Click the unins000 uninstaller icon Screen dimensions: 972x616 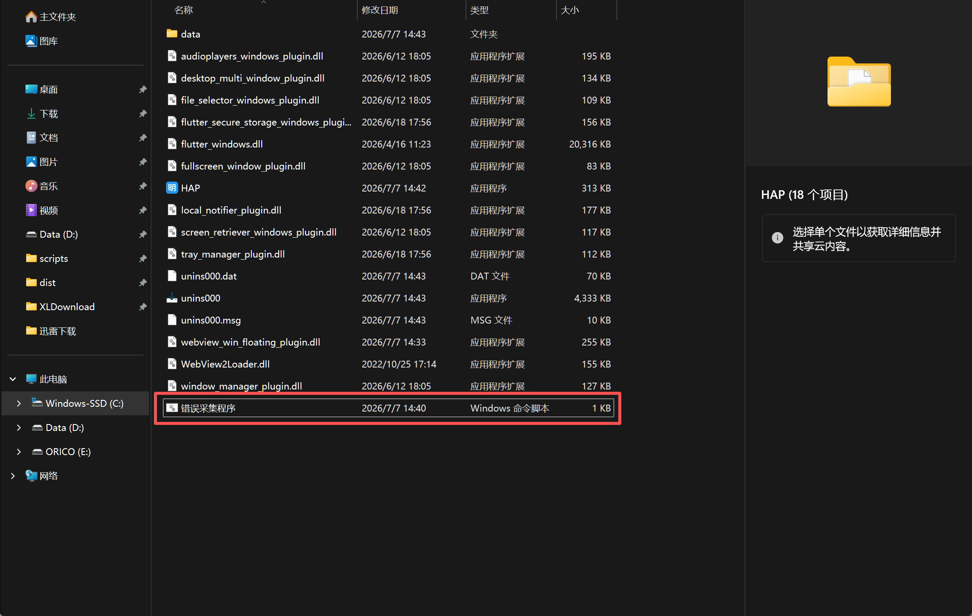coord(172,298)
